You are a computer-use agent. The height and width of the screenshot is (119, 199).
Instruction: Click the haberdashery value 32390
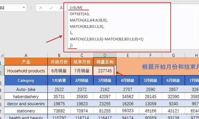pos(174,97)
